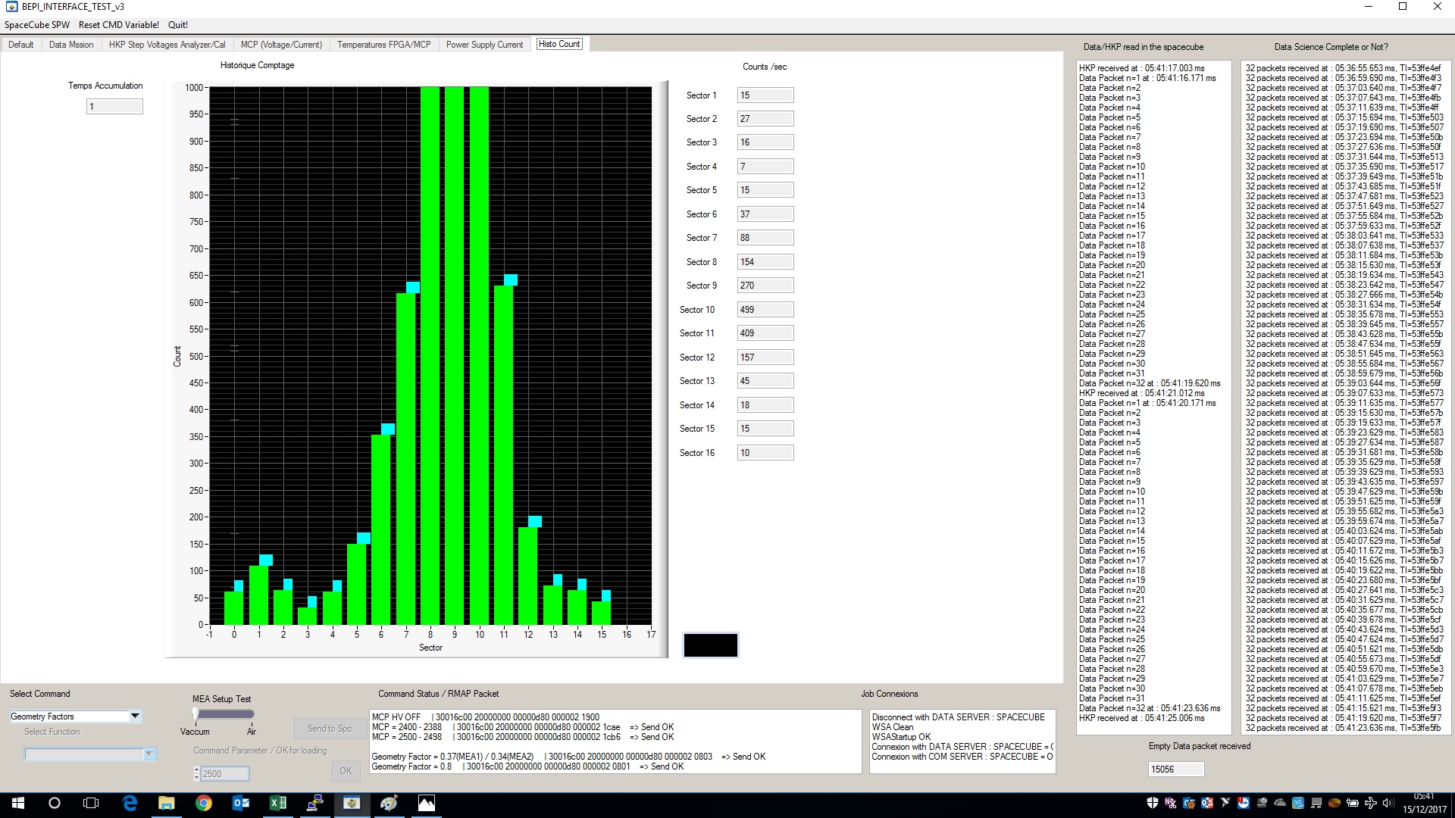Click the Sector 10 counts field showing 499
This screenshot has width=1455, height=818.
[765, 310]
